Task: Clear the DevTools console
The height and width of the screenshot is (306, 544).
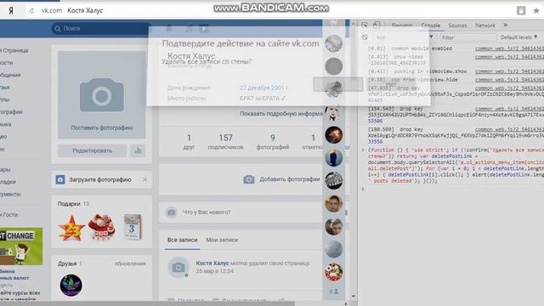Action: 365,37
